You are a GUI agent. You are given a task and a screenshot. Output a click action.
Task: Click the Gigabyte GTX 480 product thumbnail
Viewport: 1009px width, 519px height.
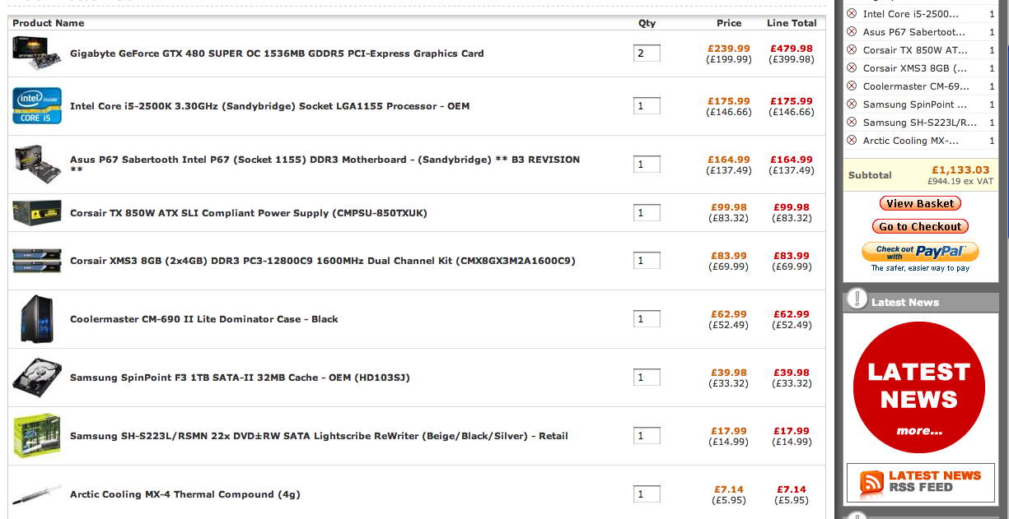(x=37, y=53)
